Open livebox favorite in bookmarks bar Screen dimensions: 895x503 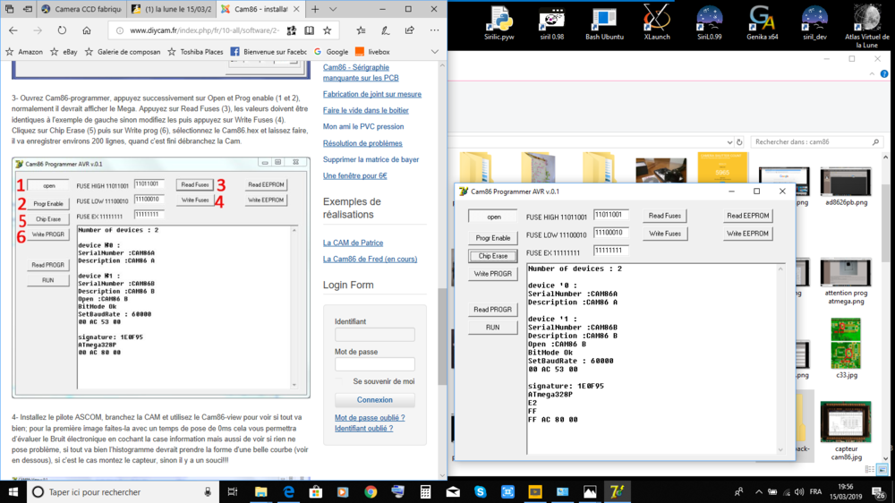tap(372, 51)
